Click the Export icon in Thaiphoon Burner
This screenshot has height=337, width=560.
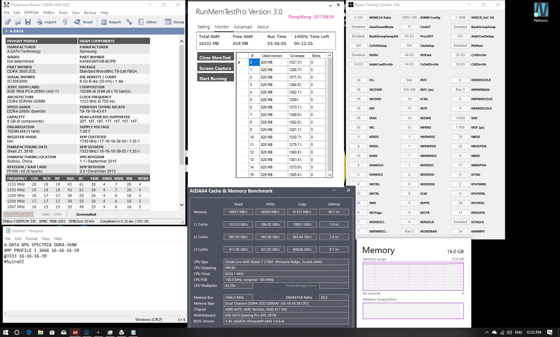[39, 22]
